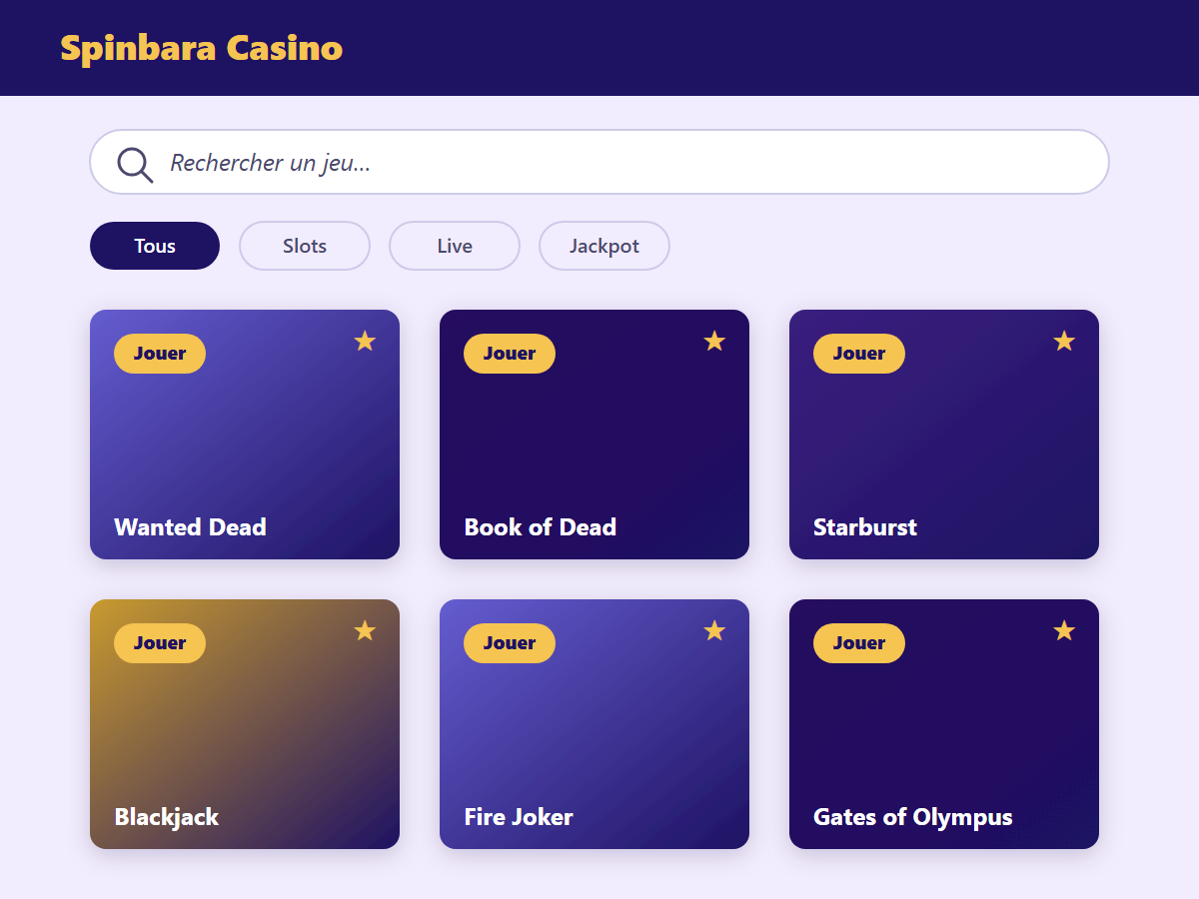Favorite Gates of Olympus with star
The height and width of the screenshot is (899, 1199).
(1064, 630)
